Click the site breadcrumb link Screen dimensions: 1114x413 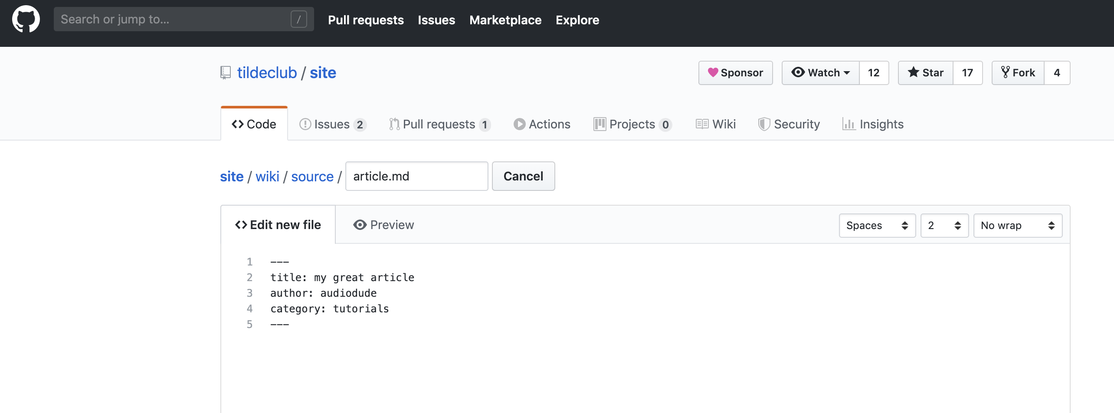pos(232,177)
